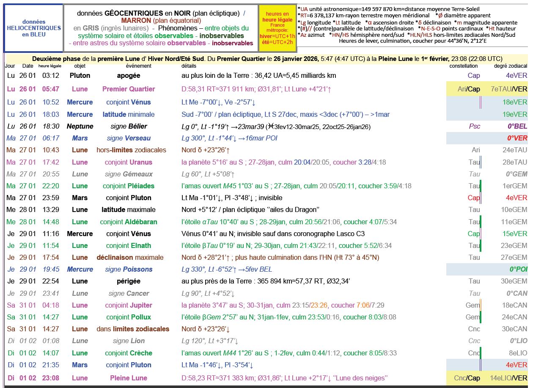Click the 'degré zodiacal' column header

511,66
